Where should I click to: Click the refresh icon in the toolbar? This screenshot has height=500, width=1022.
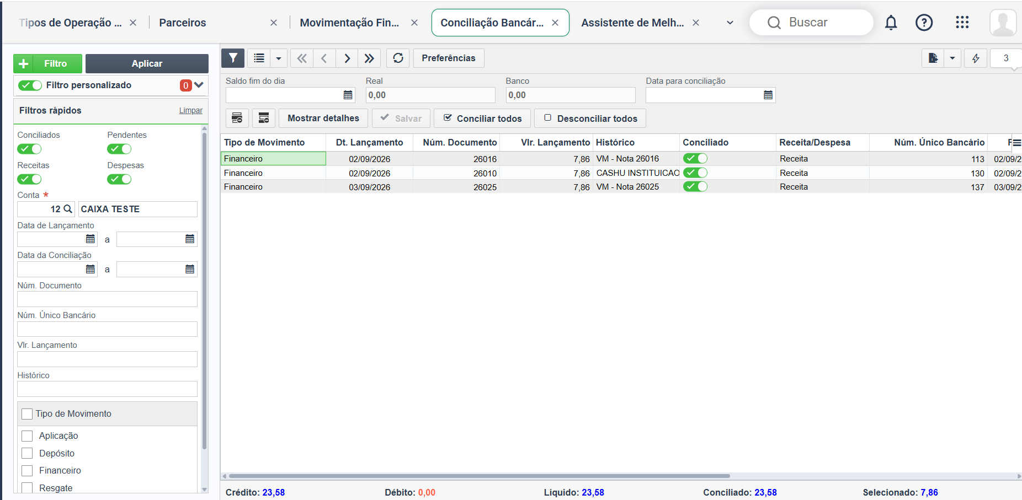click(x=398, y=58)
